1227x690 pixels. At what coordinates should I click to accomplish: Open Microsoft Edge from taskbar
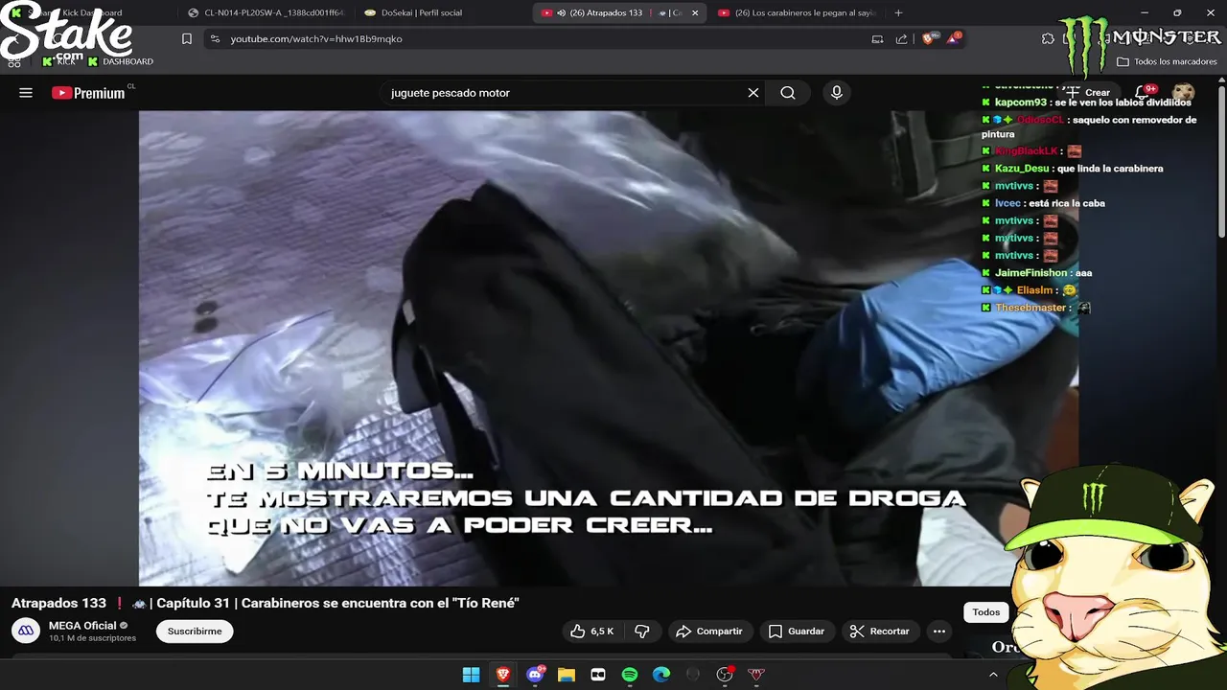tap(661, 675)
